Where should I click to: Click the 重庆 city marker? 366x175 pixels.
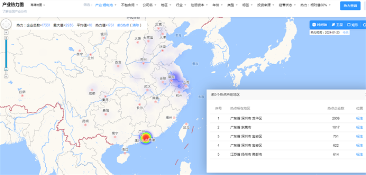tap(105, 96)
